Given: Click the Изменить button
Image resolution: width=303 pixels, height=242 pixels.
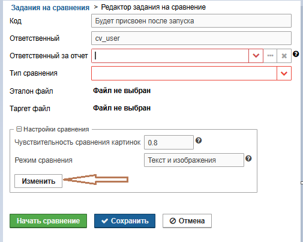Looking at the screenshot, I should point(38,181).
